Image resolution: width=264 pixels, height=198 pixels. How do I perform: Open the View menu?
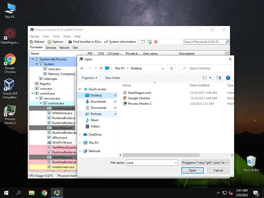point(46,36)
